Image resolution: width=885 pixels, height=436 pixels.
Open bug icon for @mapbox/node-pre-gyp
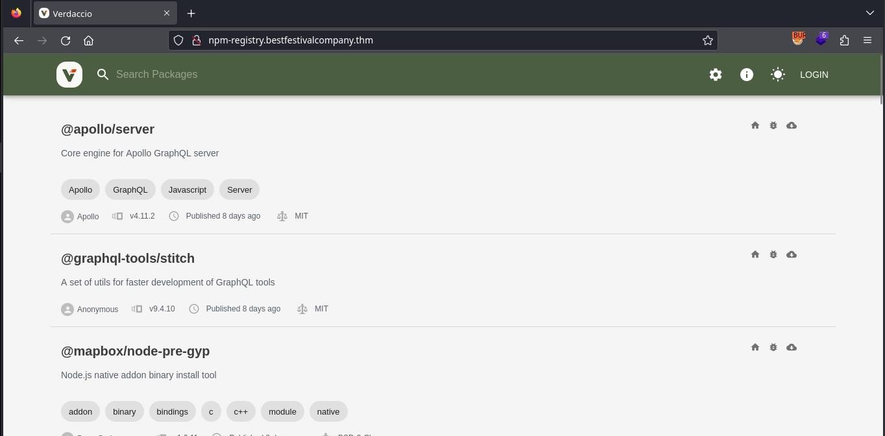(773, 347)
